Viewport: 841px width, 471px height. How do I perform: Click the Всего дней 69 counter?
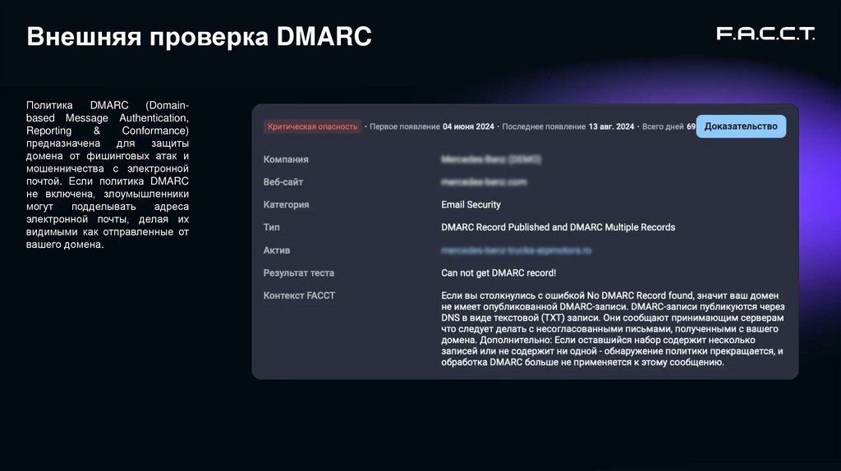click(669, 126)
